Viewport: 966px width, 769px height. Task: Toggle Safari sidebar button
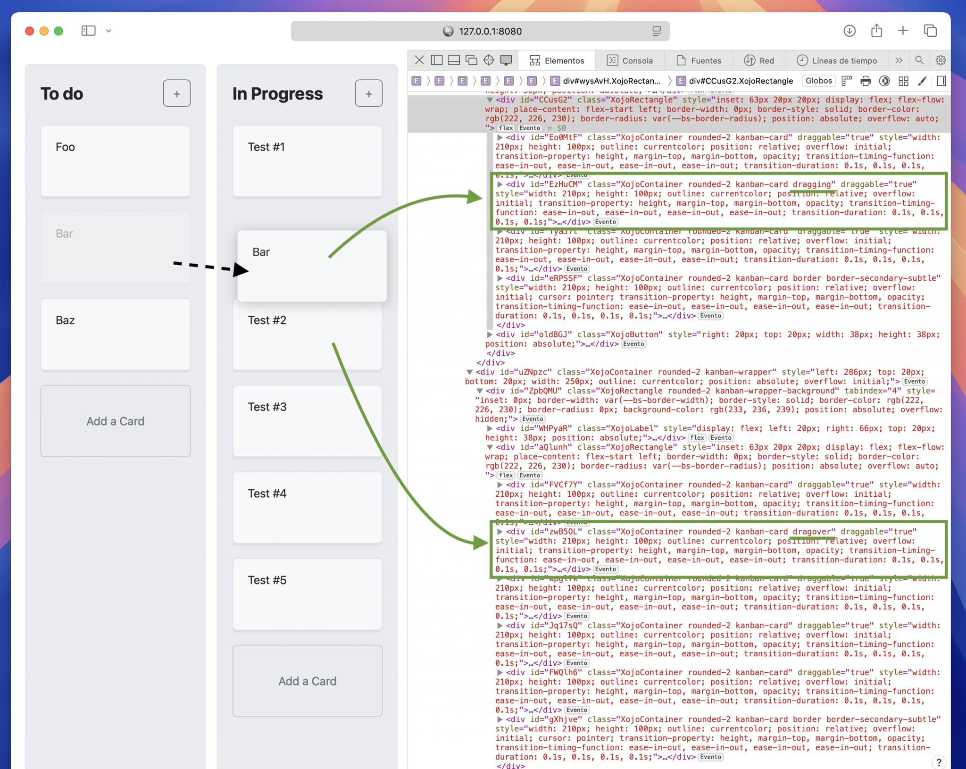tap(88, 31)
